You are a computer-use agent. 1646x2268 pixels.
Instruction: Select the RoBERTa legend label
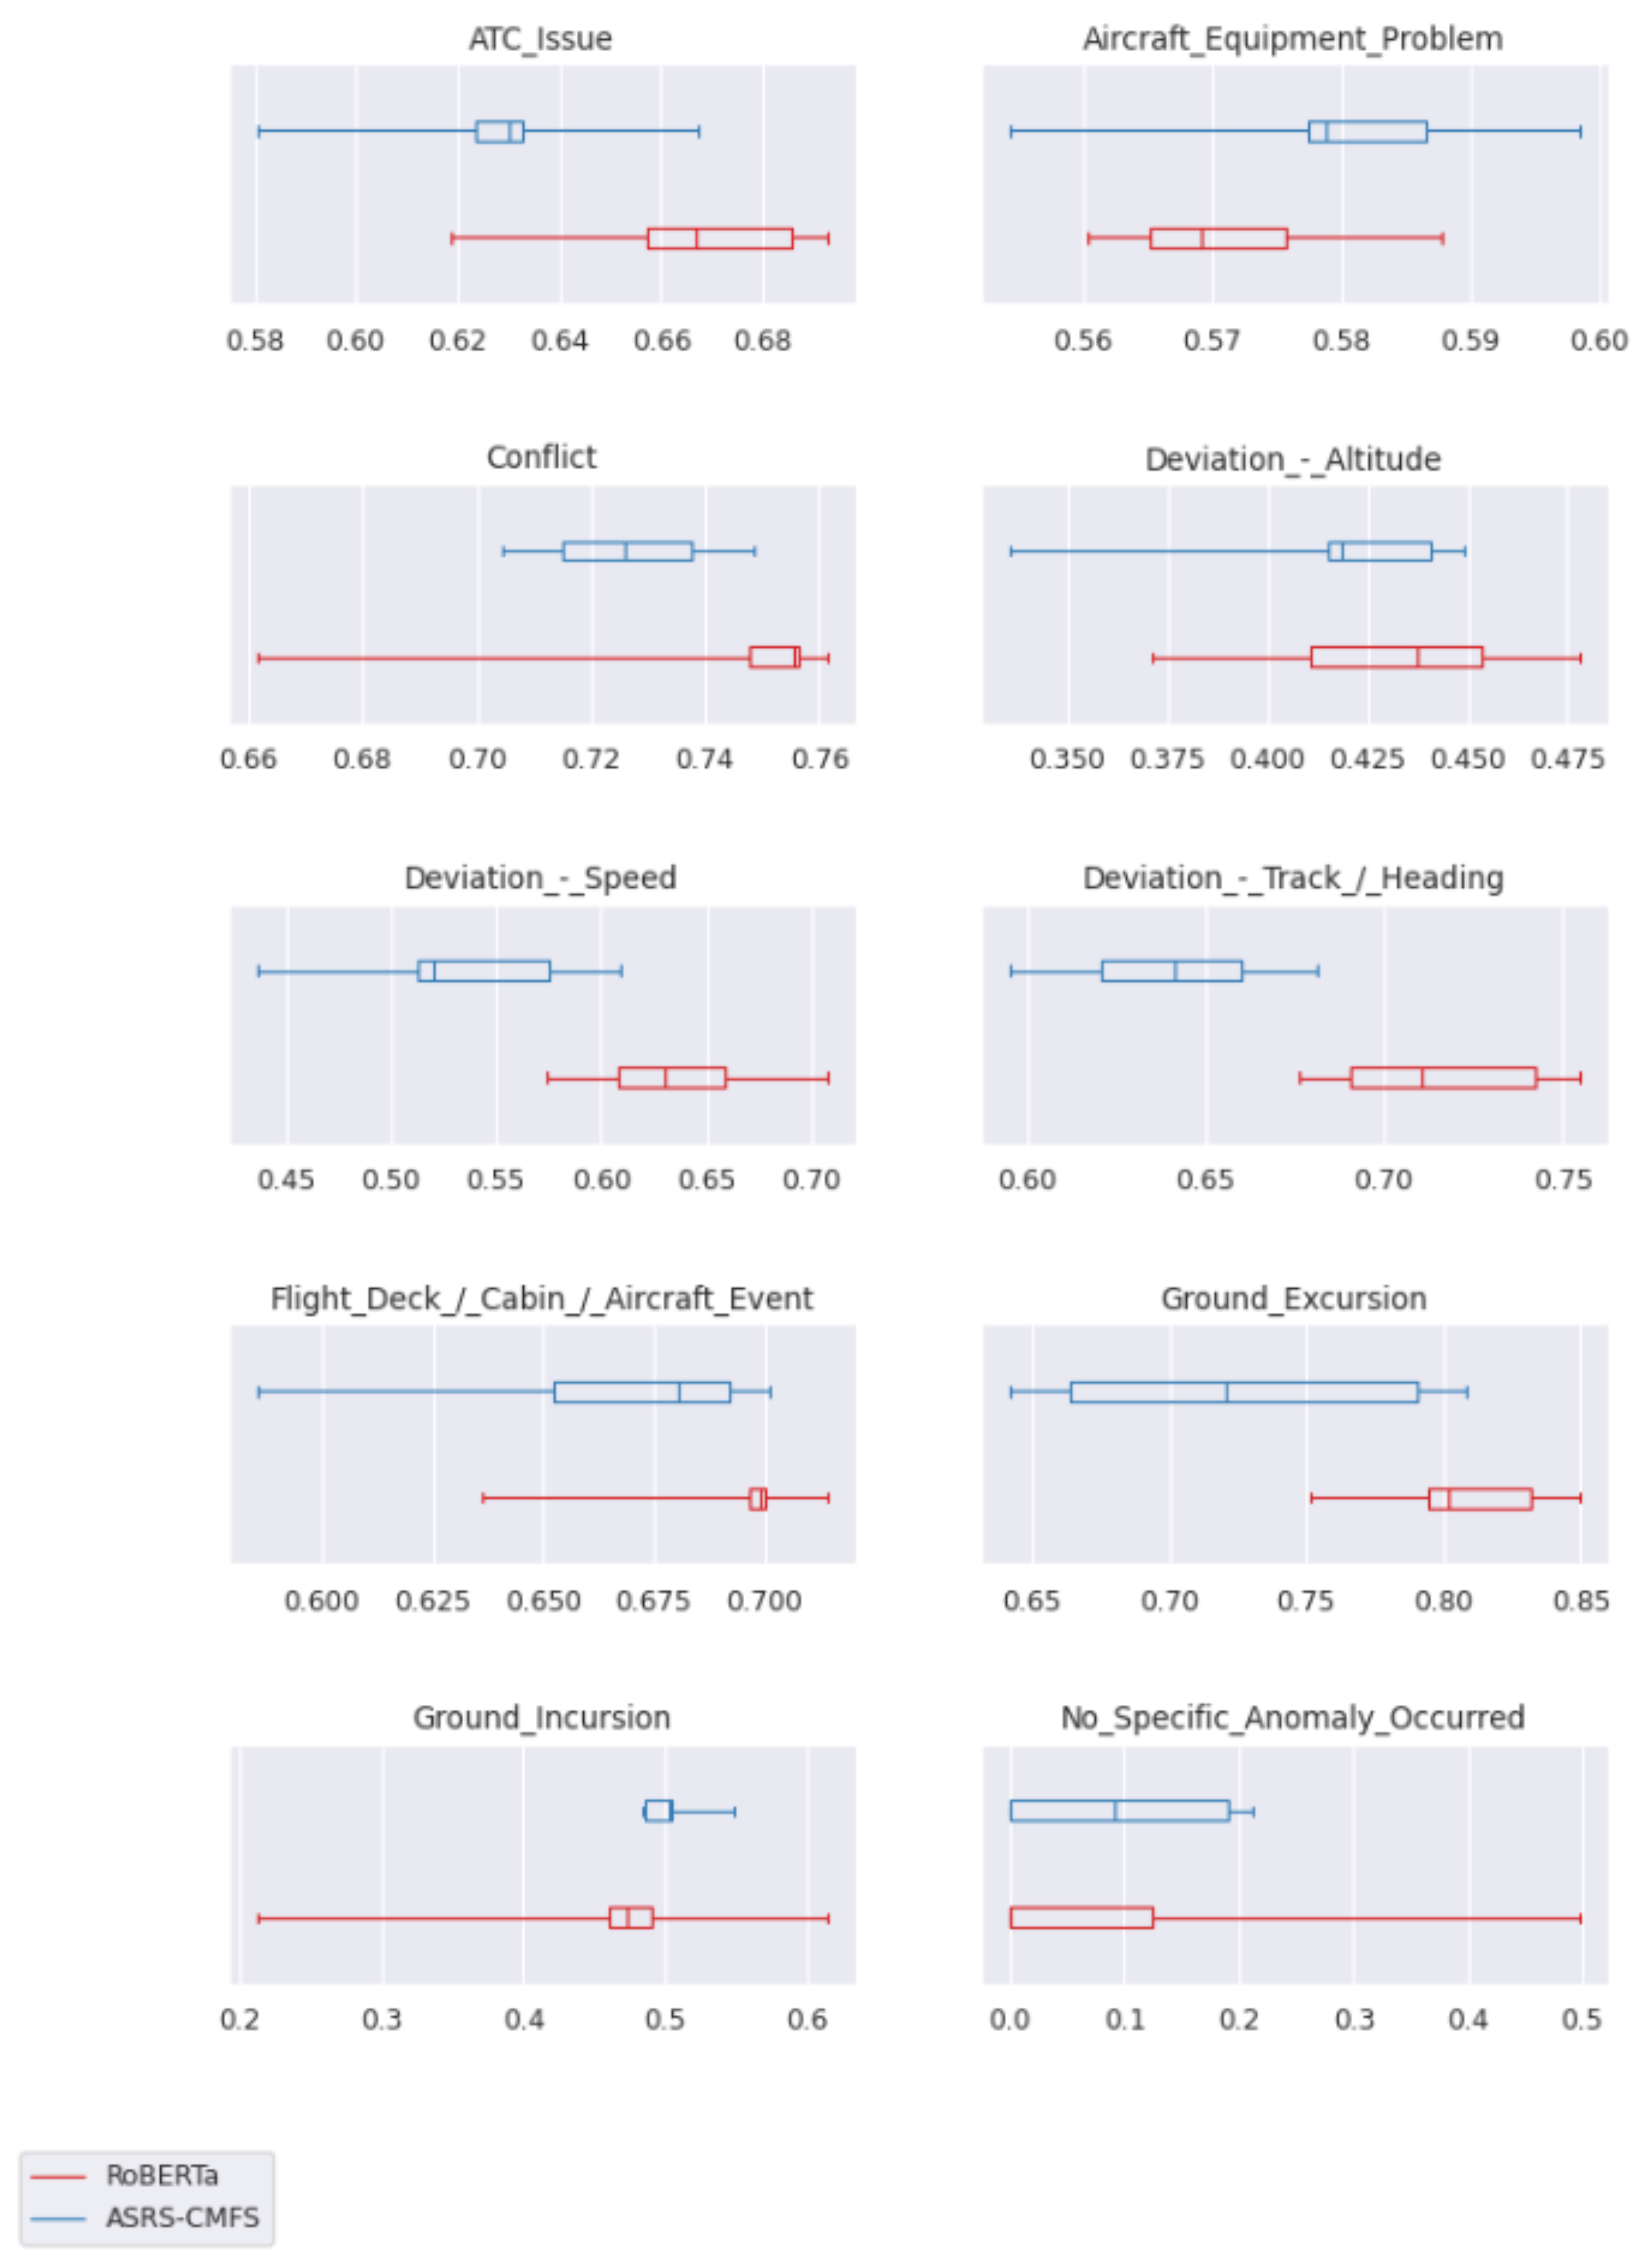pyautogui.click(x=162, y=2176)
